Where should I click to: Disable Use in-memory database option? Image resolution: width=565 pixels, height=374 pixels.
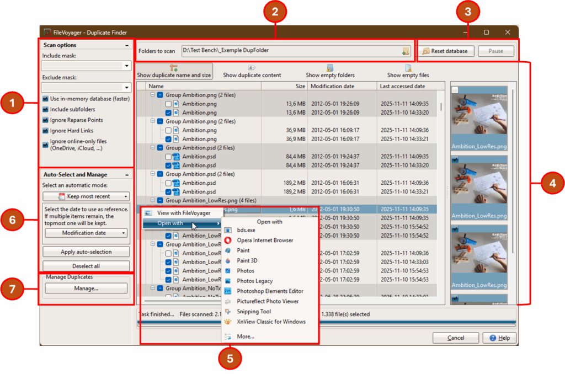pyautogui.click(x=45, y=99)
